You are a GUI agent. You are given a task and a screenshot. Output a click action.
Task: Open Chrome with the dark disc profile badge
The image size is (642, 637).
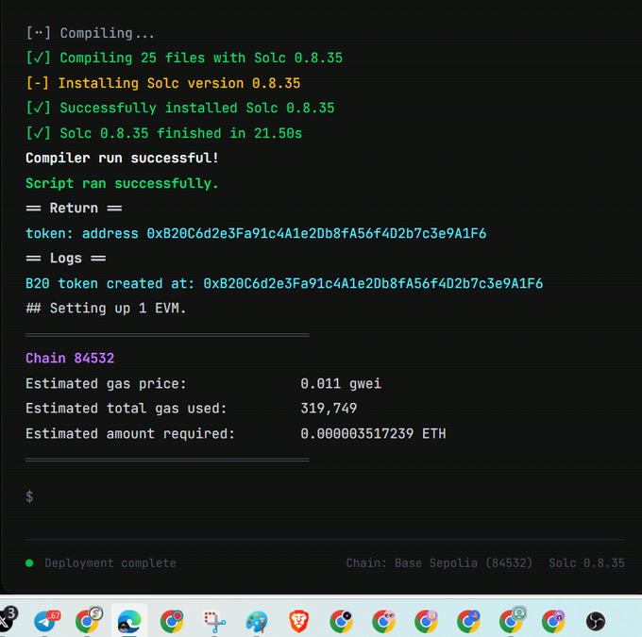point(341,621)
